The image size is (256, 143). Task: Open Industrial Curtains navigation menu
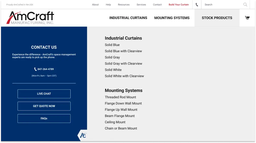tap(128, 18)
